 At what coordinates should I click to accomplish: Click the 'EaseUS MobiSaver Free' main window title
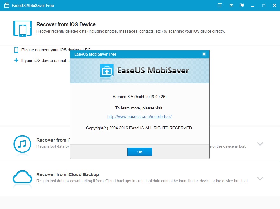pos(33,6)
